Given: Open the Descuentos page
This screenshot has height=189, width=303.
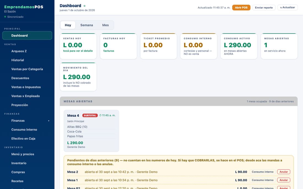Looking at the screenshot, I should pos(27,78).
